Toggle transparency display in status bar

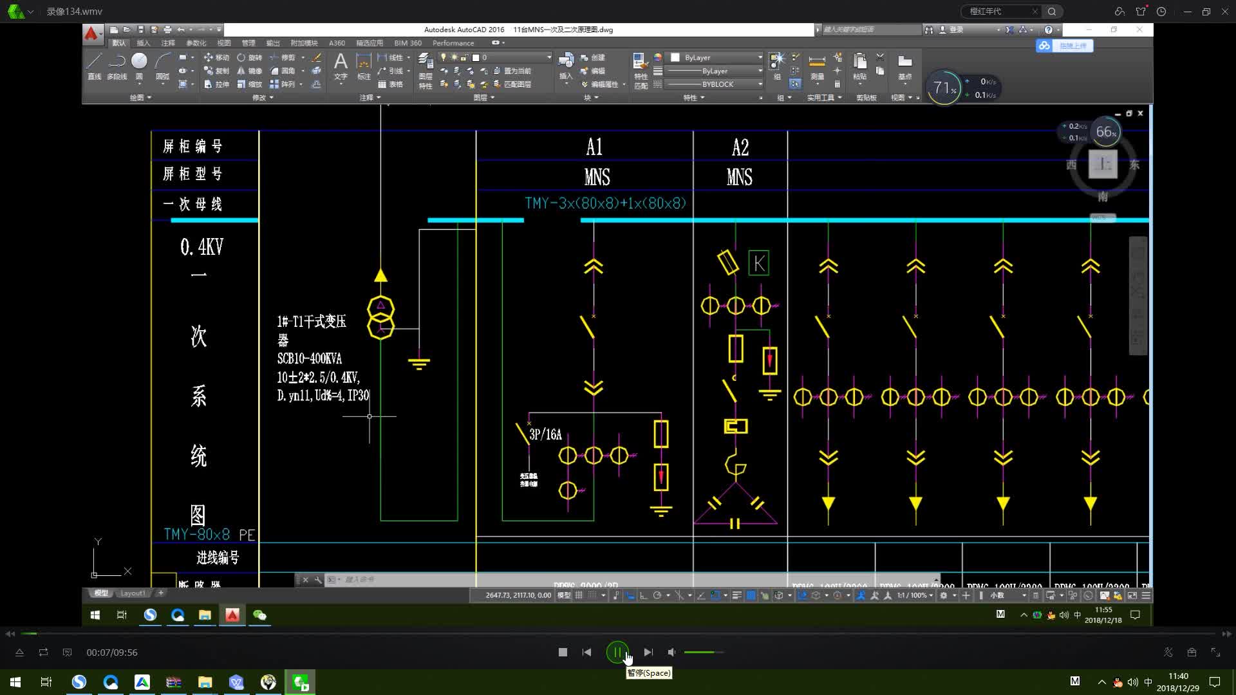click(x=751, y=595)
